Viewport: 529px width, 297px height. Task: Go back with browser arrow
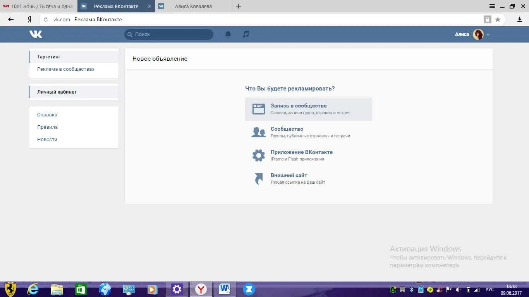pyautogui.click(x=11, y=19)
